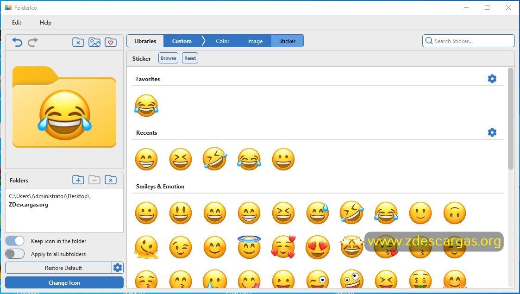The width and height of the screenshot is (520, 294).
Task: Open the gear next to Restore Default
Action: point(118,268)
